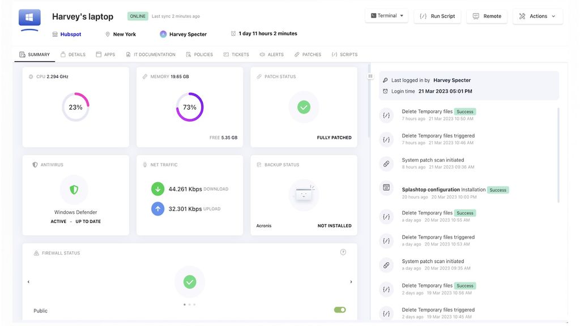Toggle the Public firewall switch off

(340, 310)
